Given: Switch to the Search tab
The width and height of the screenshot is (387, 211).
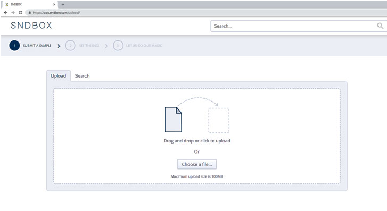Looking at the screenshot, I should coord(82,76).
